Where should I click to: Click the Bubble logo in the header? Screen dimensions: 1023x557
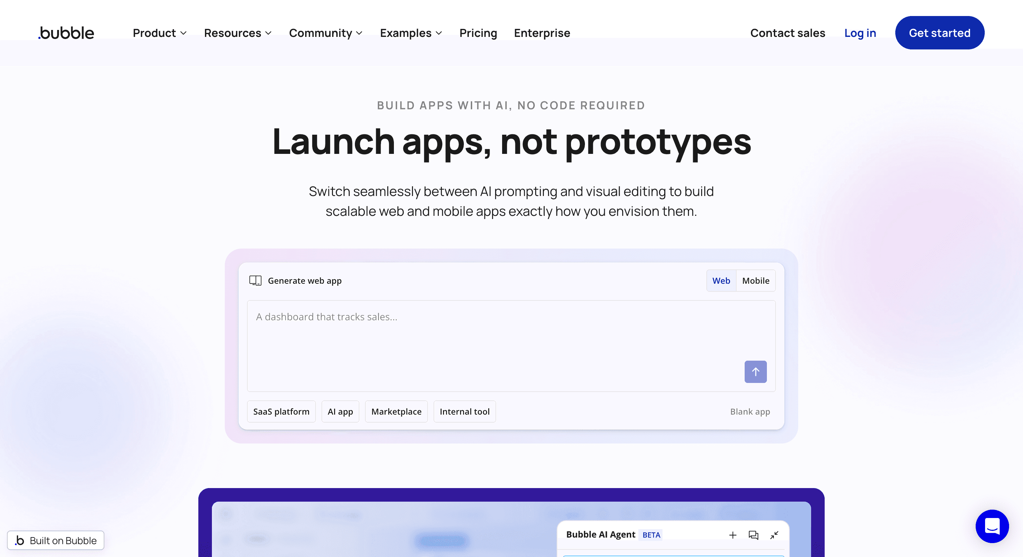click(66, 33)
